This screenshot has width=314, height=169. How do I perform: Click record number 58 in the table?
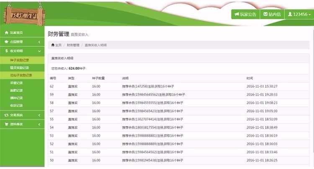coord(52,103)
